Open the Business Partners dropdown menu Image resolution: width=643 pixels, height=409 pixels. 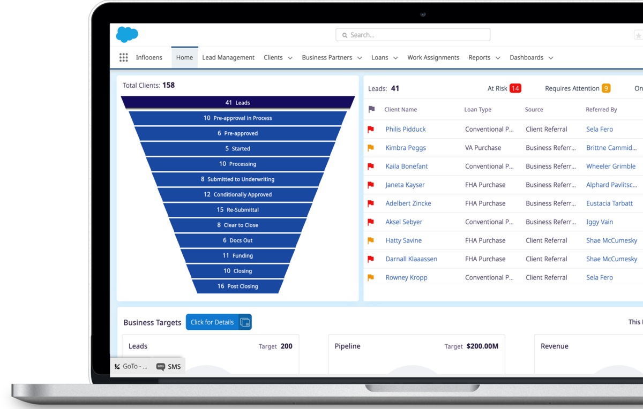[332, 57]
